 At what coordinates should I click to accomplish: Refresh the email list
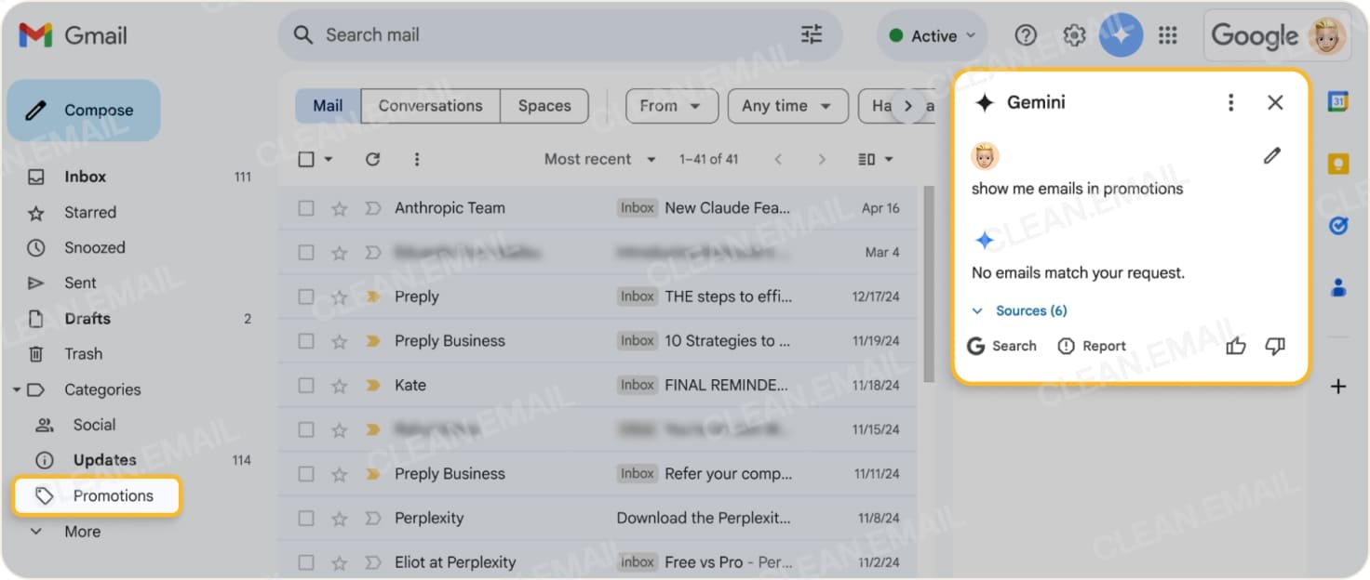372,159
